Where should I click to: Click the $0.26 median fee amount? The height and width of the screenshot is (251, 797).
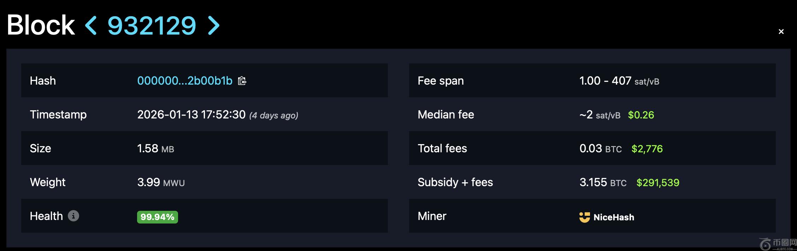pos(641,115)
